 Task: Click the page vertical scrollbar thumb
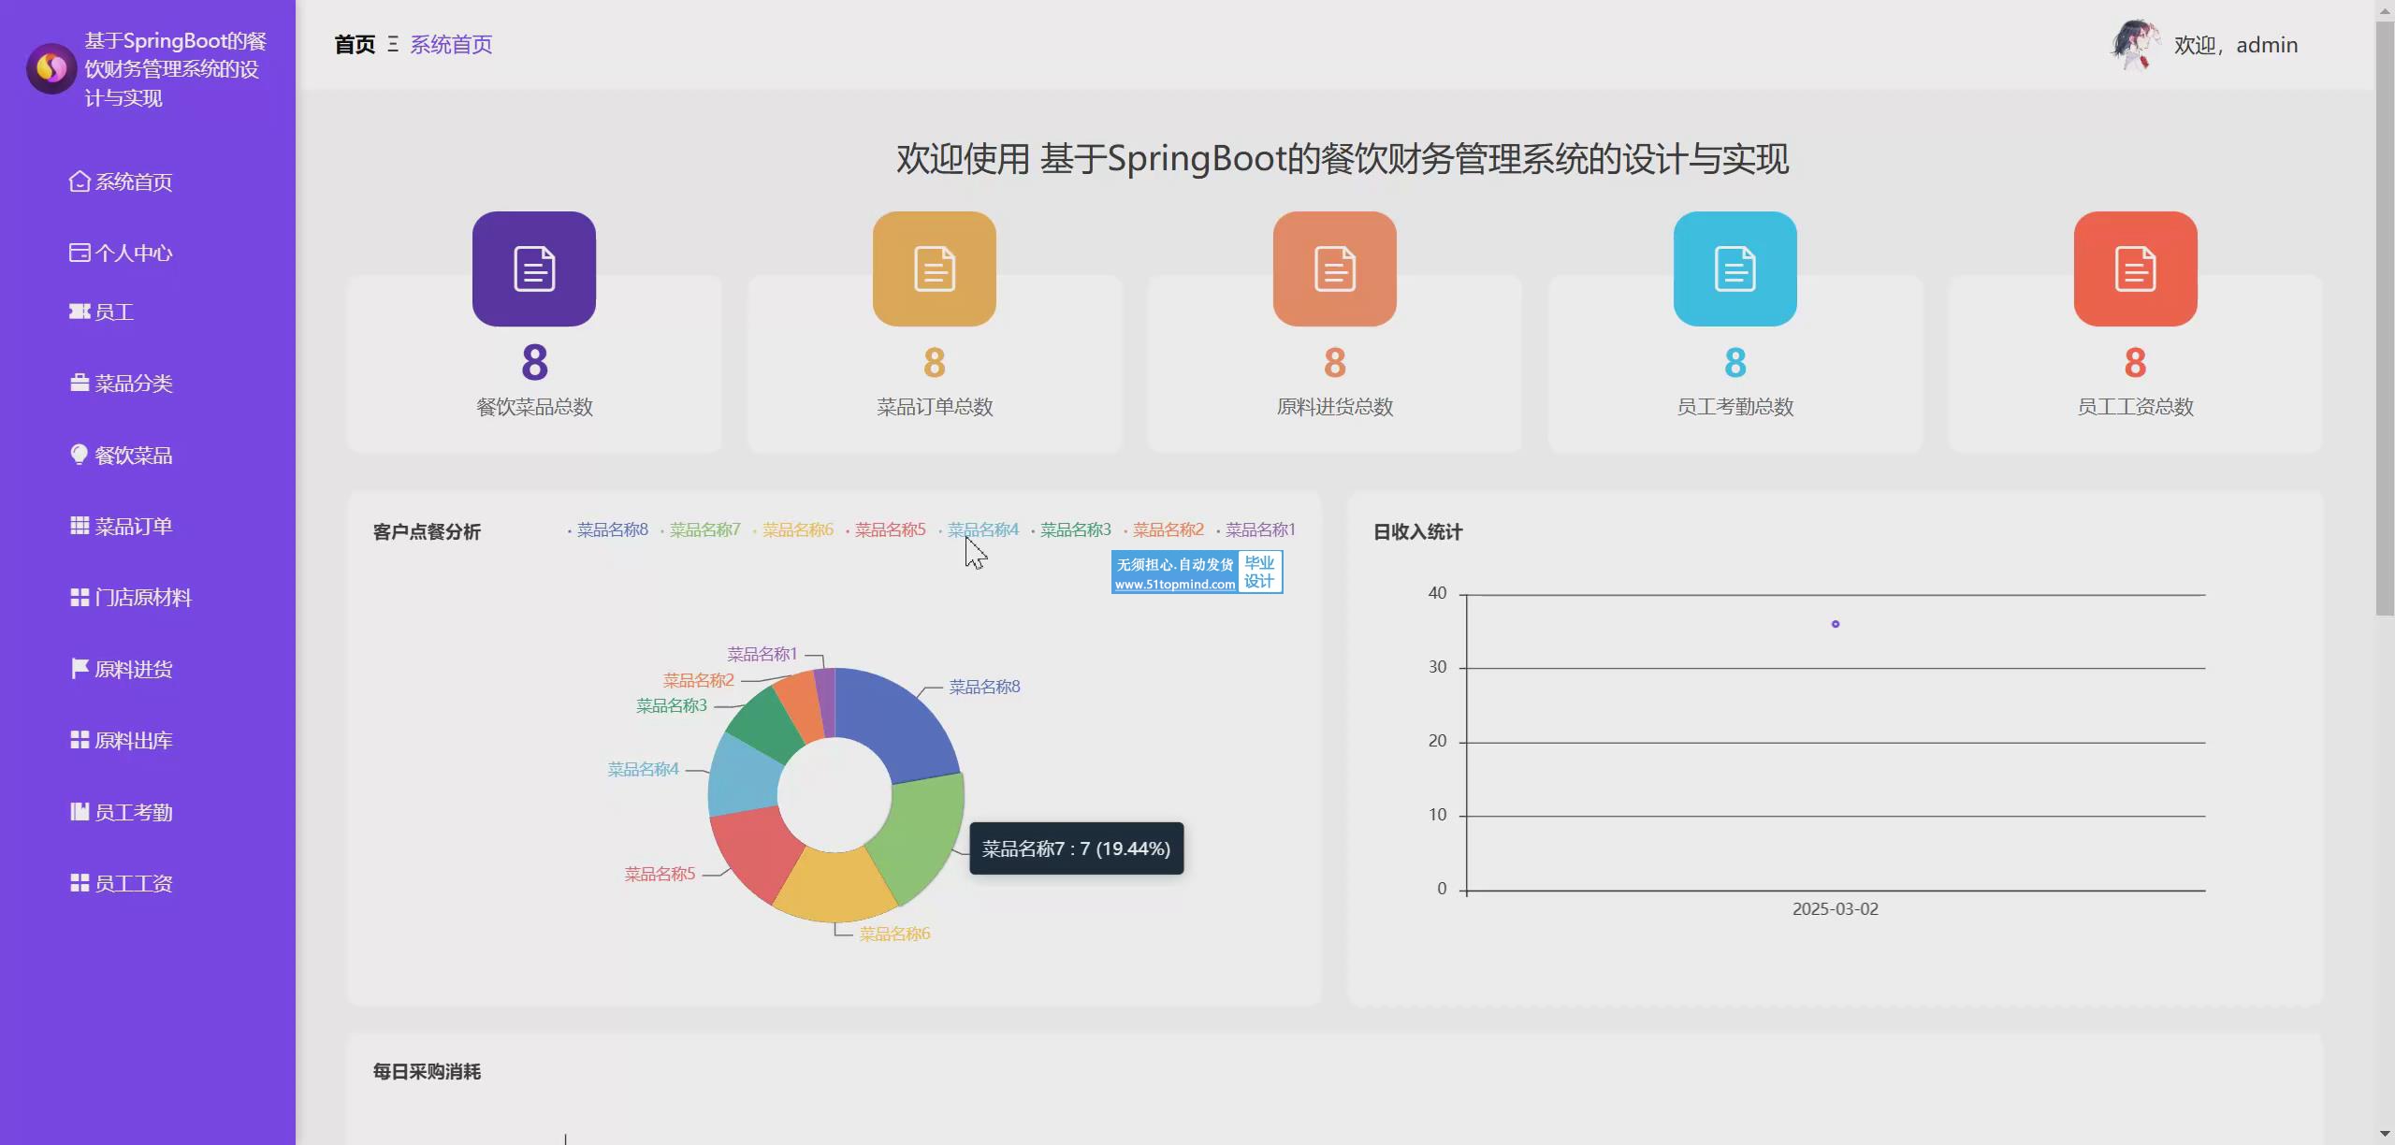2384,318
